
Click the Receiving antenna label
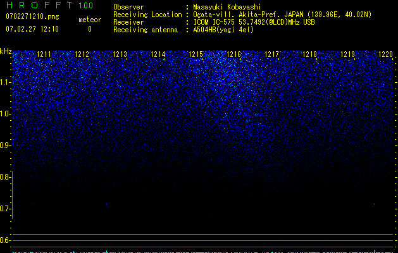[146, 30]
